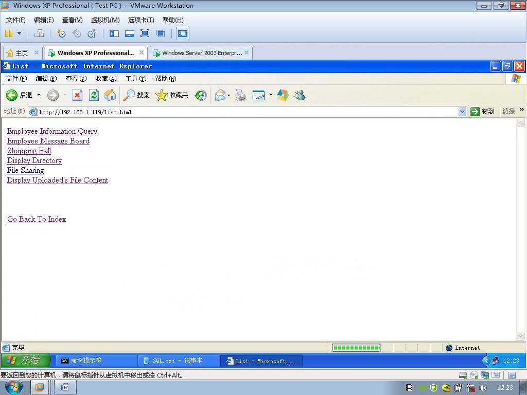Open Internet Explorer 帮助(H) menu

click(166, 79)
